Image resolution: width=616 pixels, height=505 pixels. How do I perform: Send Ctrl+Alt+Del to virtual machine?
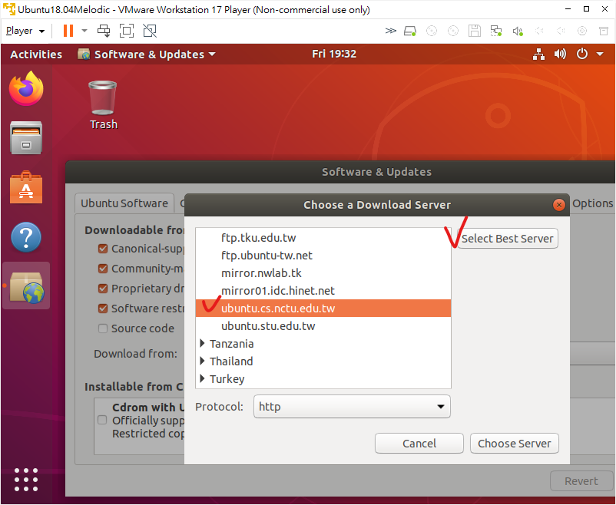pyautogui.click(x=104, y=31)
